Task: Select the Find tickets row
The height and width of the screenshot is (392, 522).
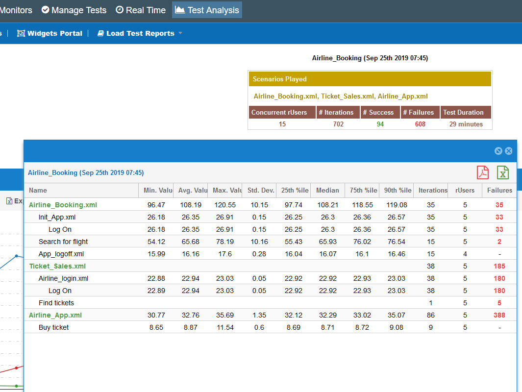Action: 271,303
